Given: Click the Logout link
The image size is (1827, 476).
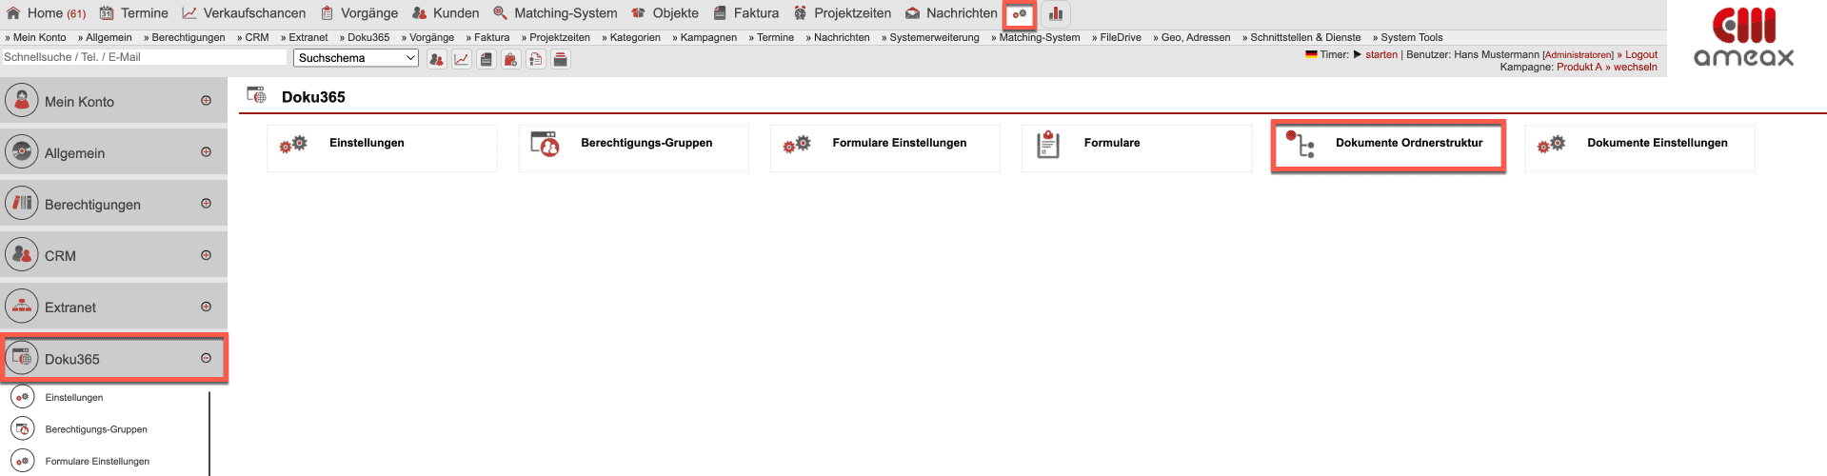Looking at the screenshot, I should click(1640, 55).
